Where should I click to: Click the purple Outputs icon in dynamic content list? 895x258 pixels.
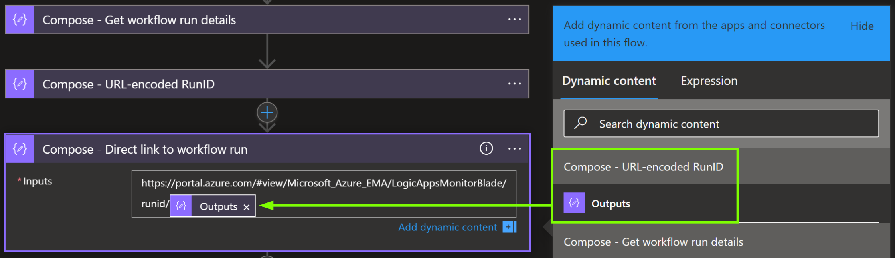[574, 203]
